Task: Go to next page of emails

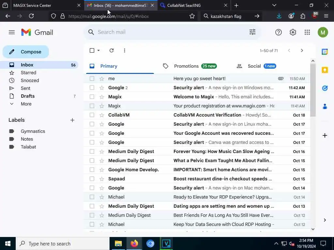Action: (302, 50)
